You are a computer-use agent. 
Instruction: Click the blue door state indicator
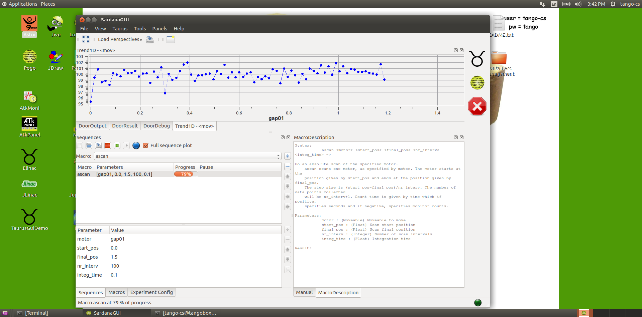136,145
